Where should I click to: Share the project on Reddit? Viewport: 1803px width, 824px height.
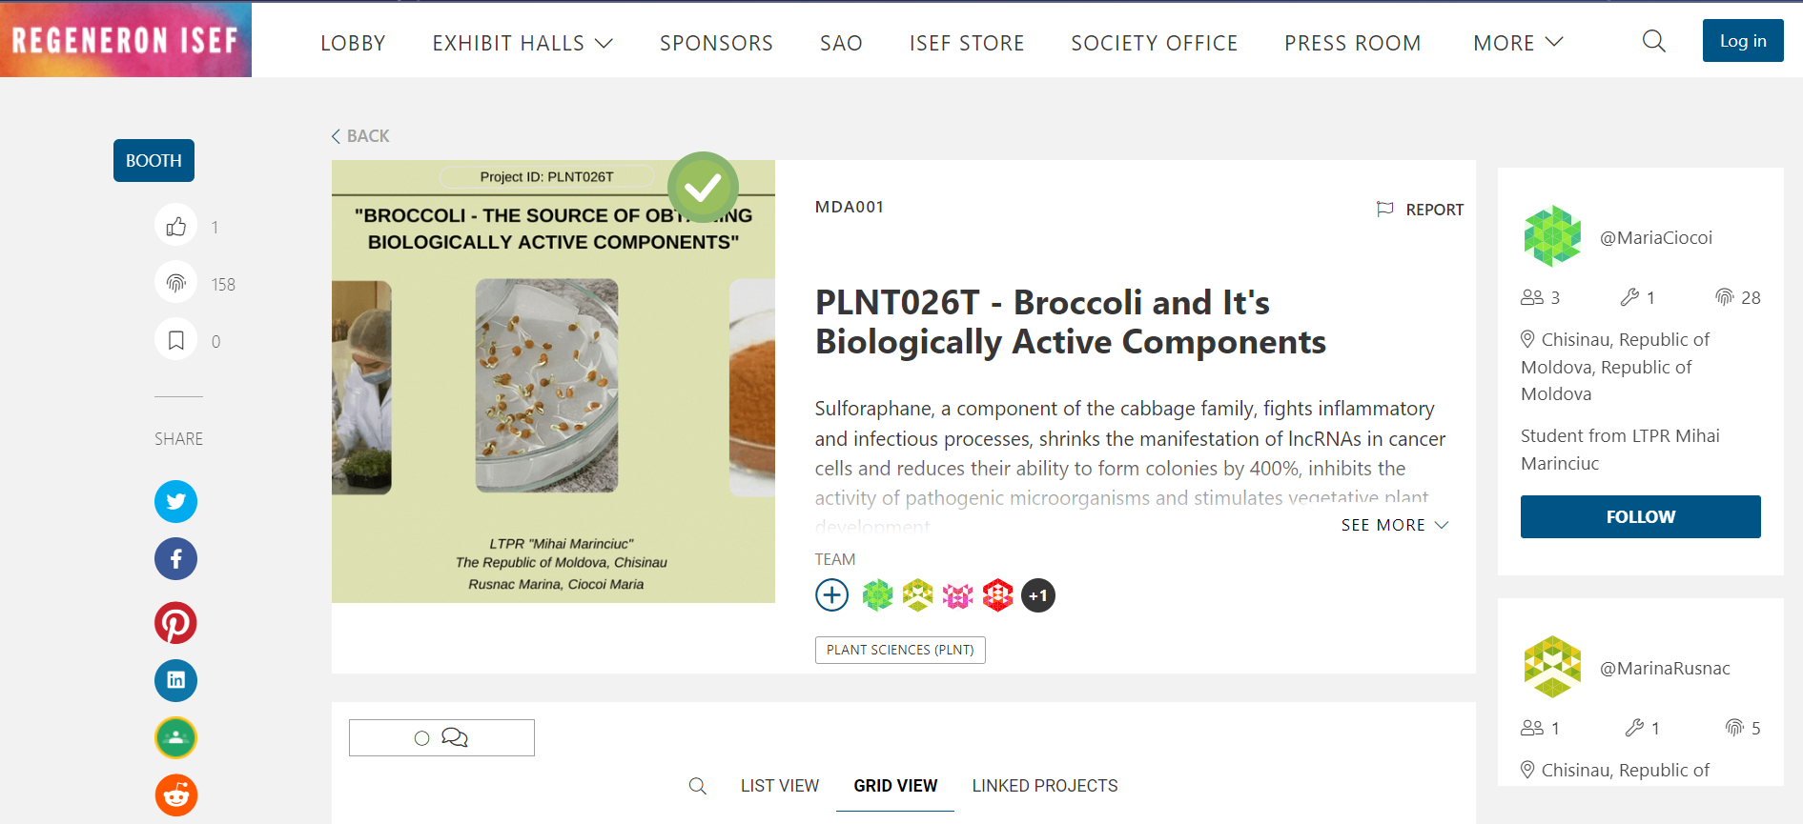tap(176, 794)
